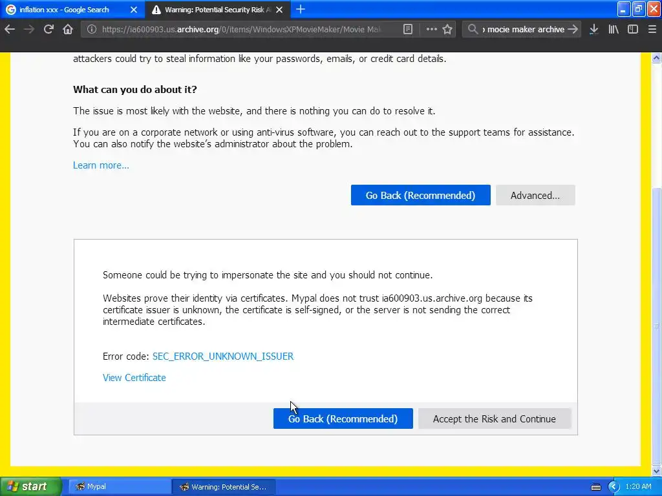Go back with the browser back arrow

10,29
